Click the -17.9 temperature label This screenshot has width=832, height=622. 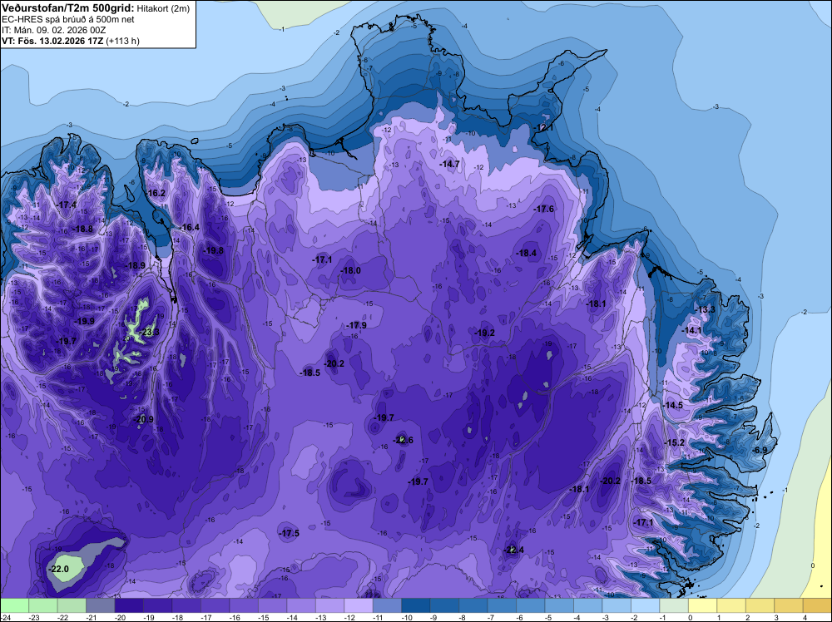click(x=357, y=326)
